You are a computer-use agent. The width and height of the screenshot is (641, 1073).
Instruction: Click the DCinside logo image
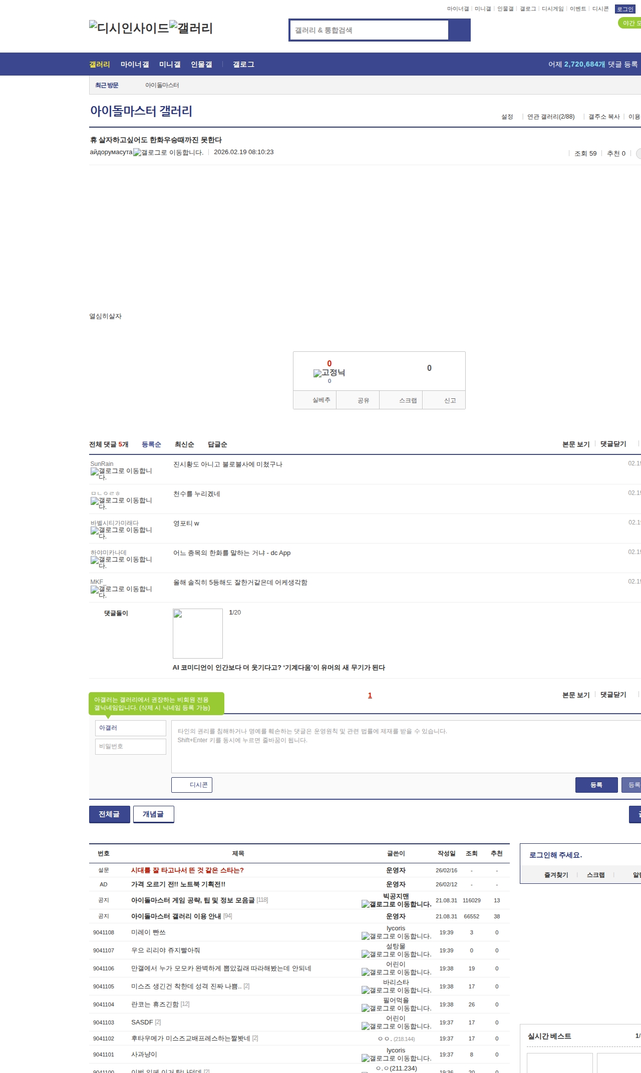point(129,28)
